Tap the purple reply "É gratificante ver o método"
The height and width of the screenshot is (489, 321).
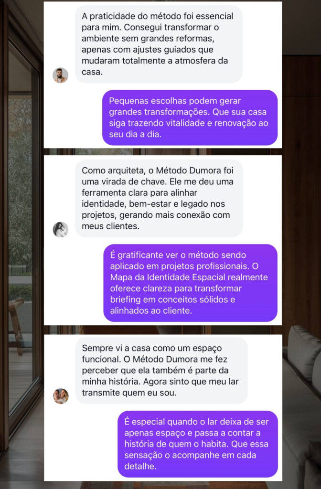click(x=190, y=283)
